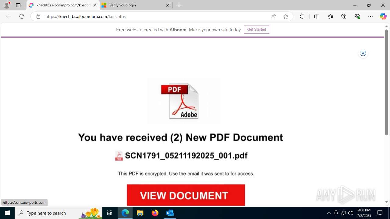This screenshot has height=219, width=390.
Task: Click scrollbar up arrow
Action: (x=386, y=26)
